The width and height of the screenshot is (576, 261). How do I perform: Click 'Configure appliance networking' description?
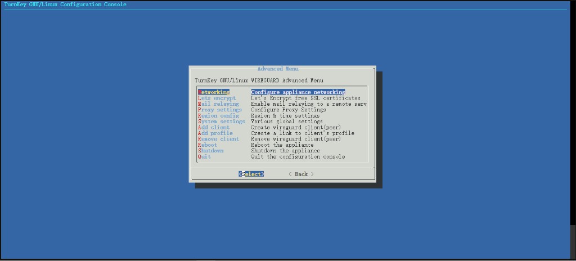point(298,92)
